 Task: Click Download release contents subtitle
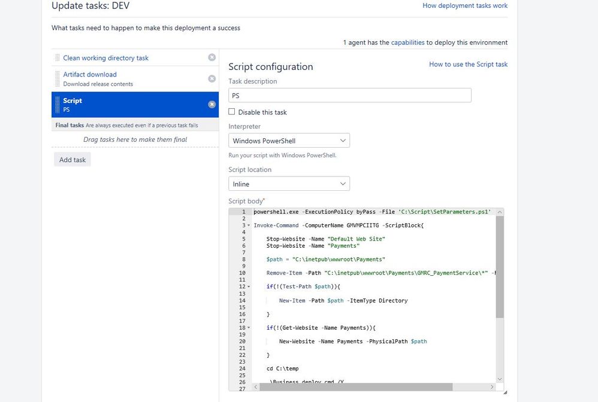(98, 84)
